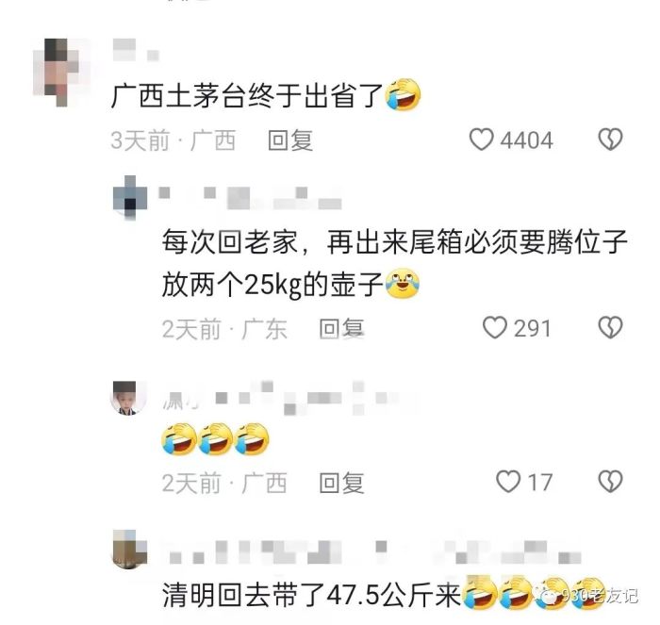Open avatar of the 清明回去 commenter
Screen dimensions: 660x625
130,550
